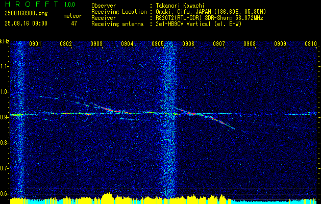
Task: Click frequency axis label 1.1
Action: click(4, 66)
